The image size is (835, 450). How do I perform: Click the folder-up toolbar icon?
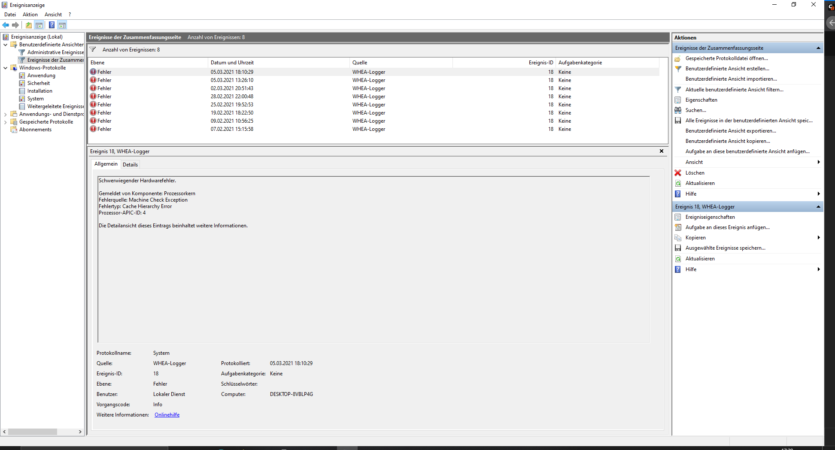[x=28, y=25]
